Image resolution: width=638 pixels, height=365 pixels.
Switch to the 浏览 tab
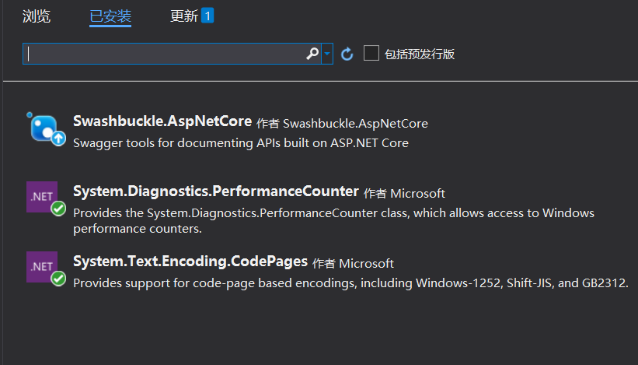[37, 16]
